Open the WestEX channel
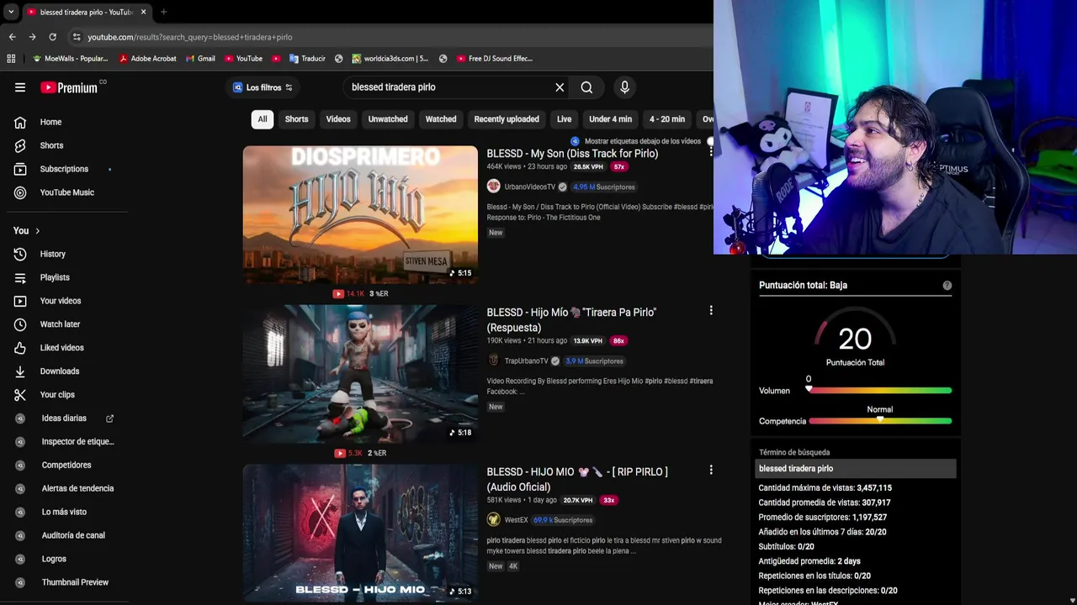The image size is (1077, 605). [x=516, y=520]
